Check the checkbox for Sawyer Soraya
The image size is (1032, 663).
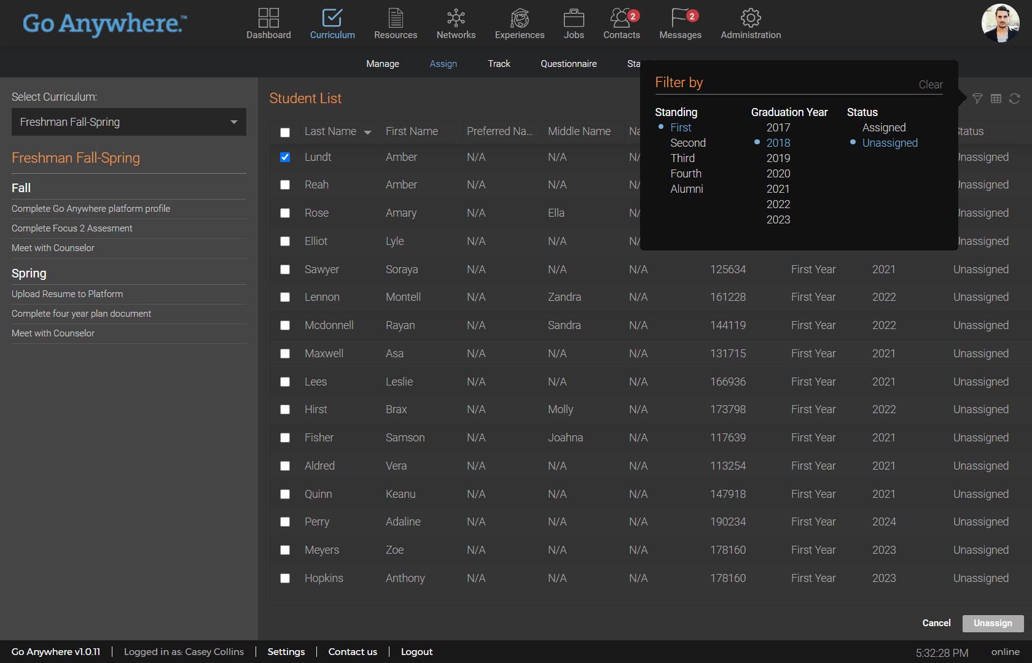[285, 269]
